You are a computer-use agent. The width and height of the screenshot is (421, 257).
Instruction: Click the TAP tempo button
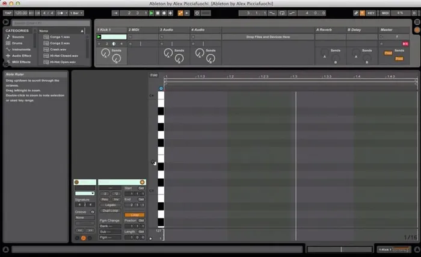pos(8,13)
